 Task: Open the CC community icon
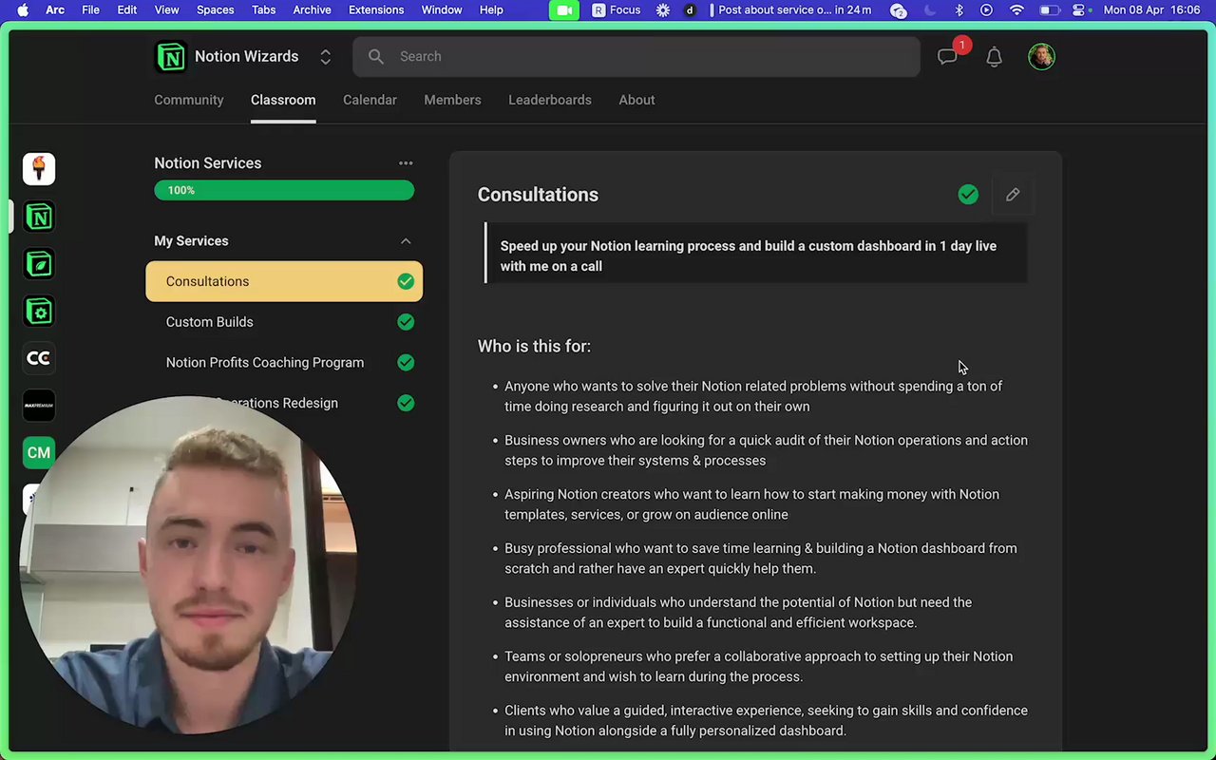[39, 358]
